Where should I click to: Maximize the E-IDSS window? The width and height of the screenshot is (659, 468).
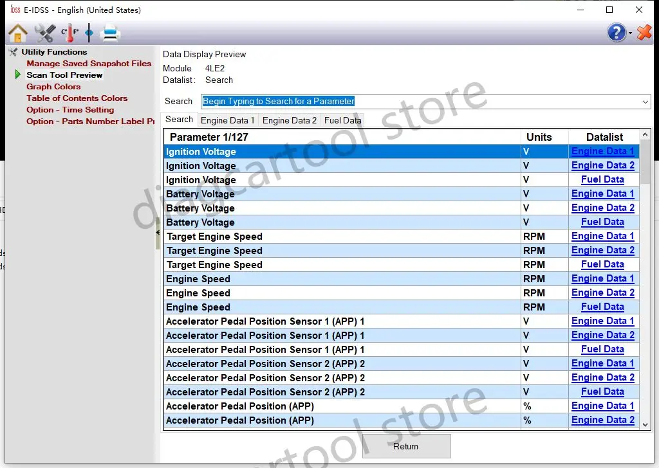(609, 10)
